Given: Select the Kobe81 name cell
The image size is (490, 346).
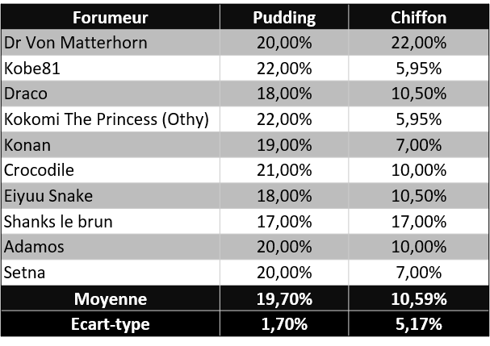Looking at the screenshot, I should click(x=33, y=69).
